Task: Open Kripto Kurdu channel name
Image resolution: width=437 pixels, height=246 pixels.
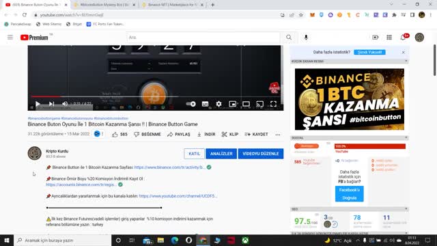Action: [57, 151]
